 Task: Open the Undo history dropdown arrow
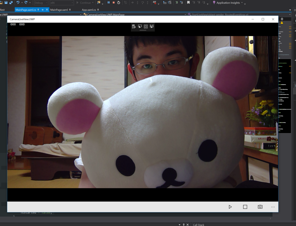coord(22,3)
